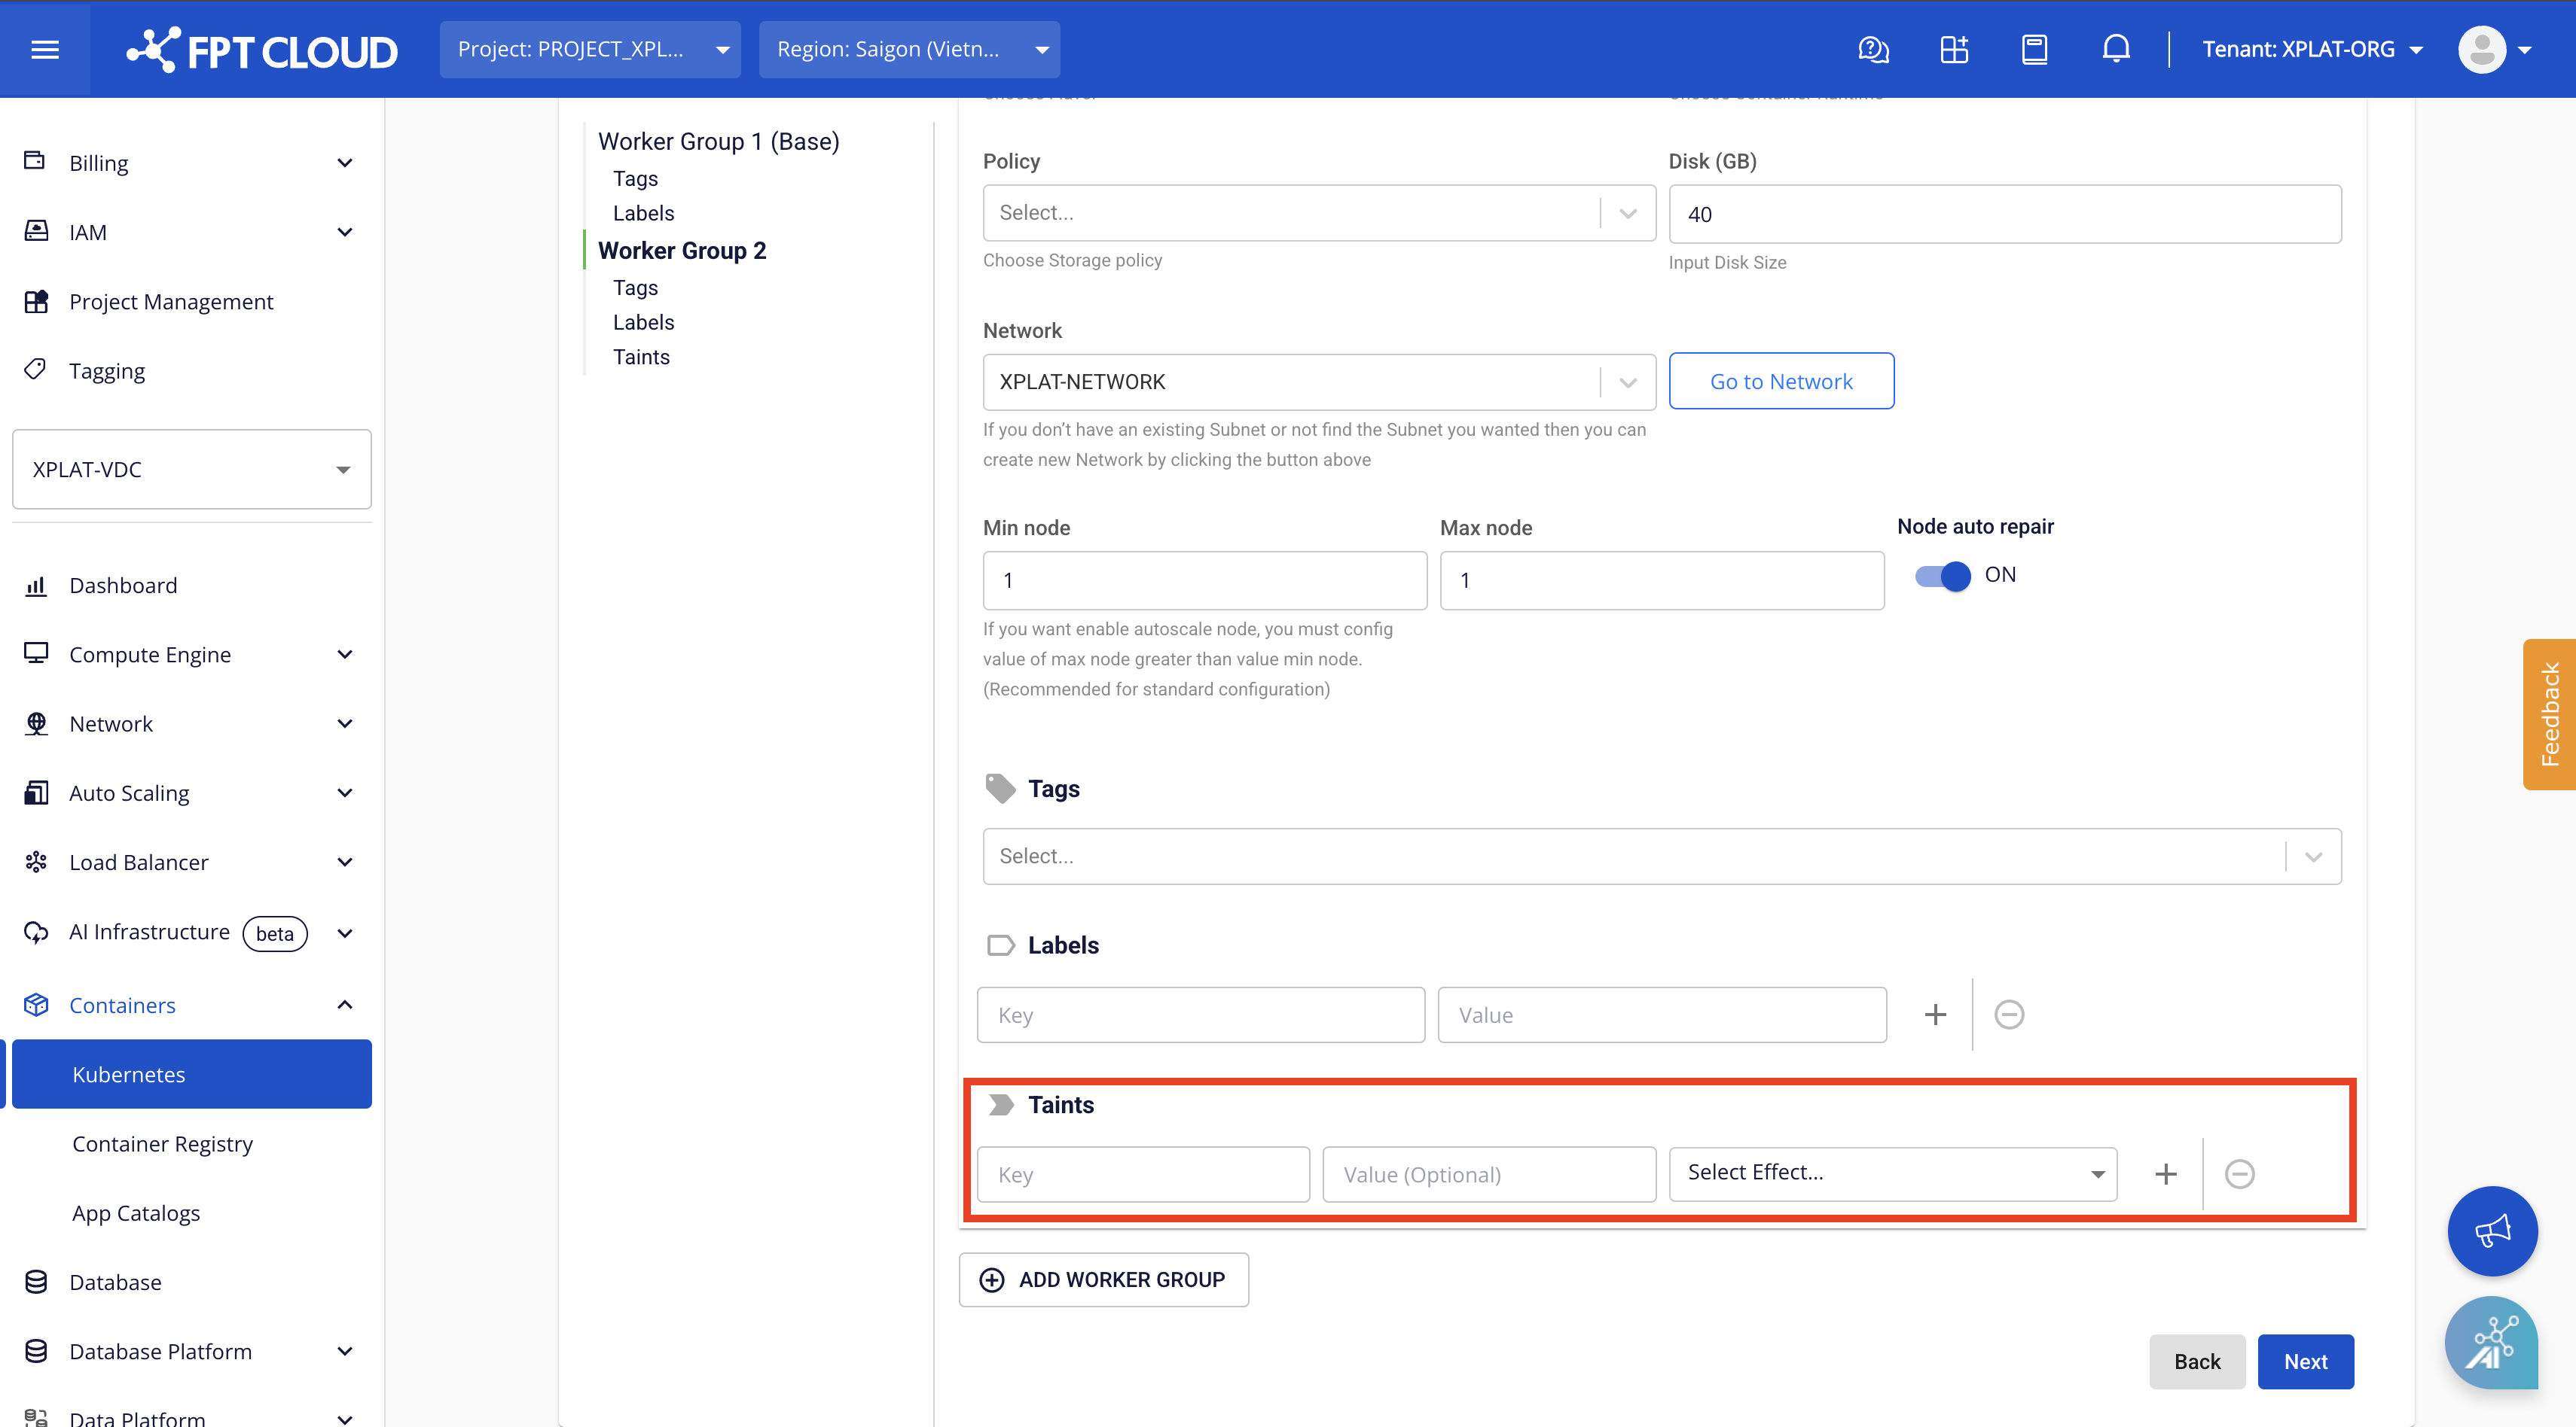Add a taint row with plus icon
2576x1427 pixels.
(x=2165, y=1174)
